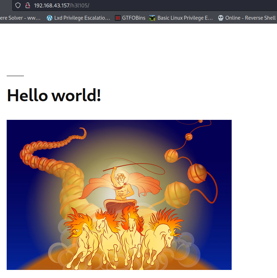Image resolution: width=277 pixels, height=278 pixels.
Task: Open the partially visible 'ere Solver' bookmark
Action: click(x=20, y=18)
